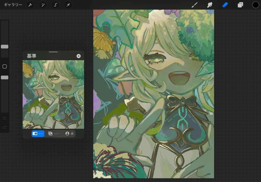Select the Brush paint tool
Screen dimensions: 261x182
(194, 5)
